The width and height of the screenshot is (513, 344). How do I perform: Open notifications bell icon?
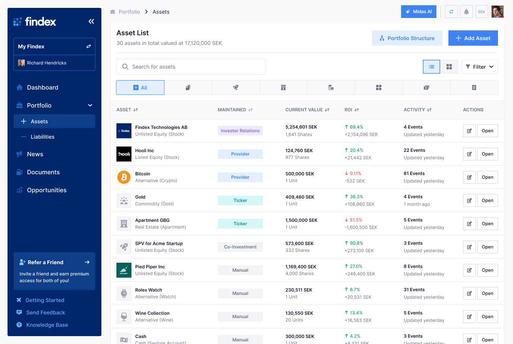point(466,12)
